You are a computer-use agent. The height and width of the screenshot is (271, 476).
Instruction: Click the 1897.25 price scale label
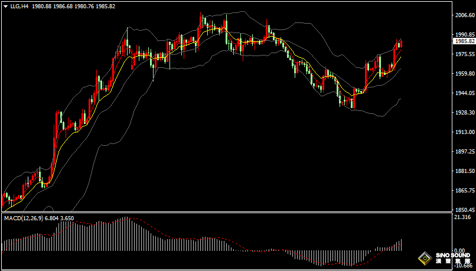click(x=464, y=151)
